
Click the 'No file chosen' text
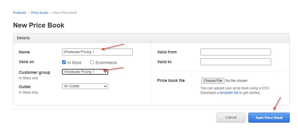point(236,81)
